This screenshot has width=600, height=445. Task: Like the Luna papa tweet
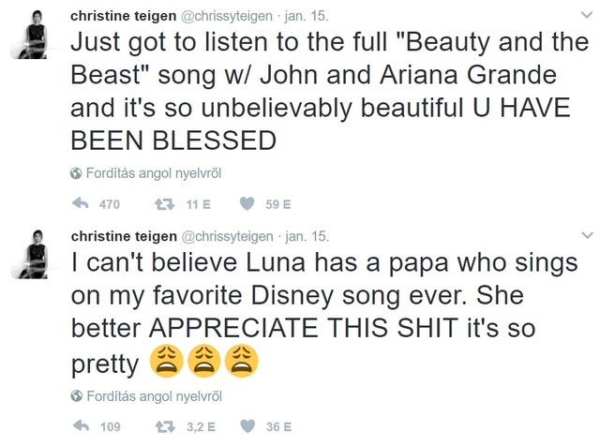[248, 426]
